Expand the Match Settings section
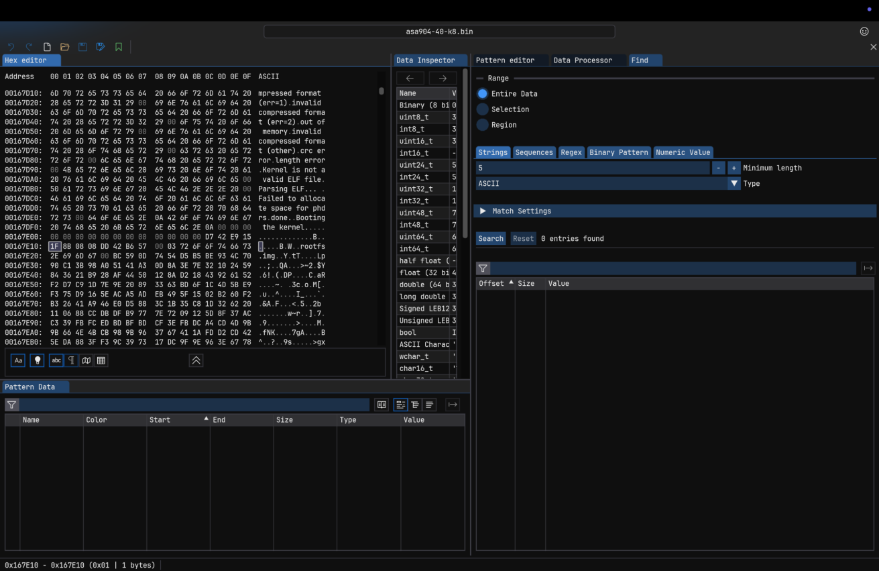This screenshot has width=879, height=571. 676,211
